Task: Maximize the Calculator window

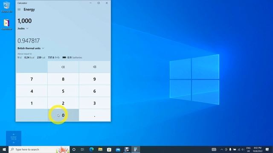Action: point(99,3)
